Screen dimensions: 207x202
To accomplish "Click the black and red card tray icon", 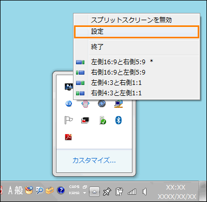I will [x=85, y=120].
